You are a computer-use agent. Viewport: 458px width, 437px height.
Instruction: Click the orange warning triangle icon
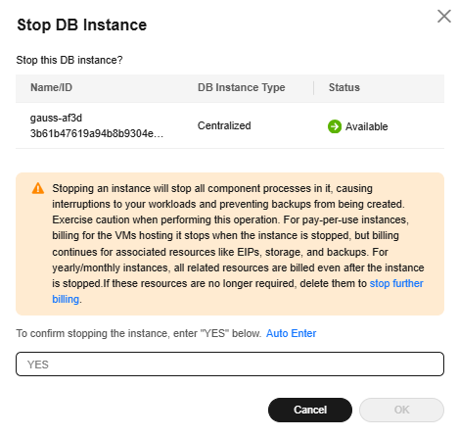pos(38,188)
